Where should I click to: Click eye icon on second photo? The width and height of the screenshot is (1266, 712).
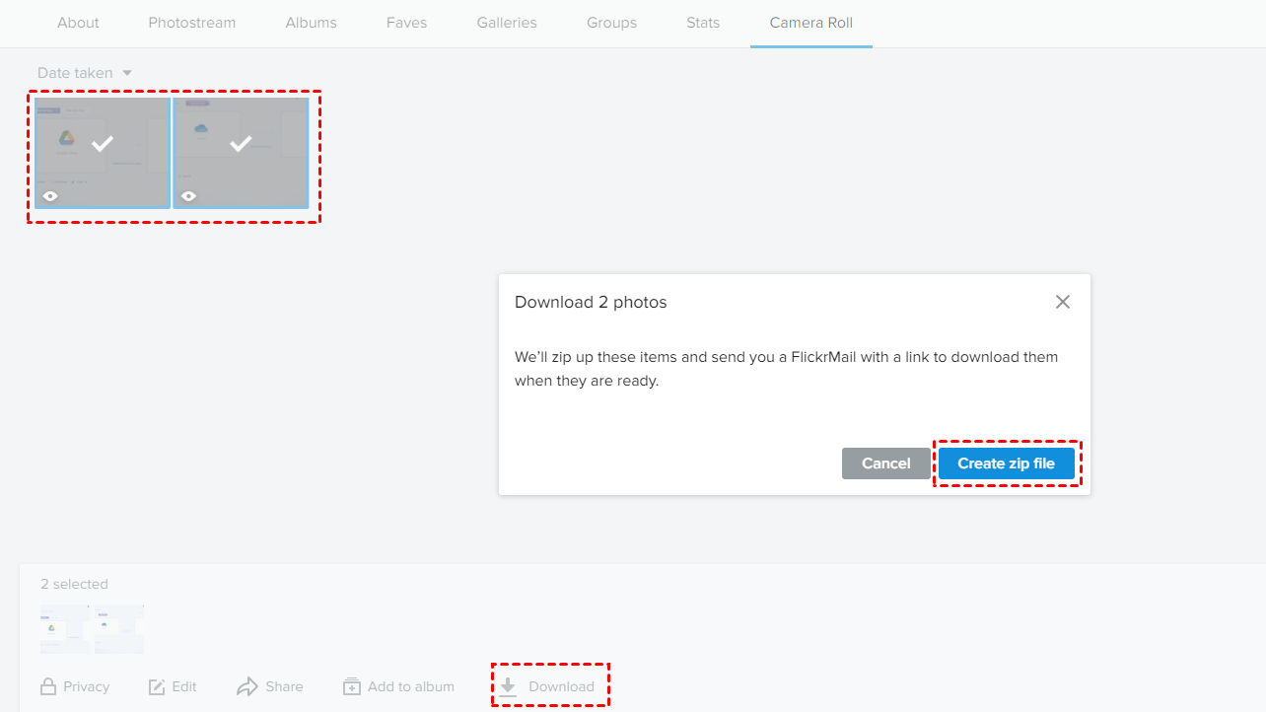click(x=188, y=196)
